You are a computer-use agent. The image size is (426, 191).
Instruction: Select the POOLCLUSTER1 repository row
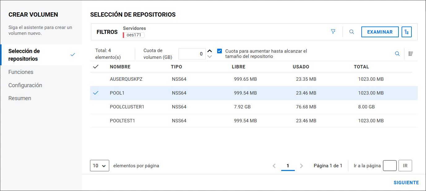coord(127,107)
